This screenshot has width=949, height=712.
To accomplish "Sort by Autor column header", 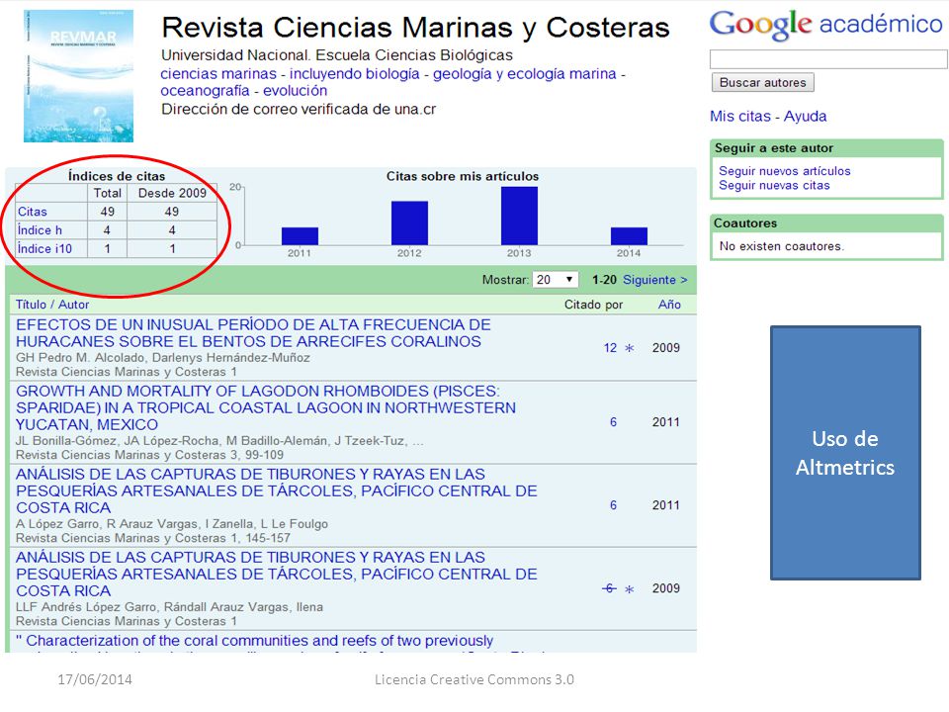I will (73, 305).
